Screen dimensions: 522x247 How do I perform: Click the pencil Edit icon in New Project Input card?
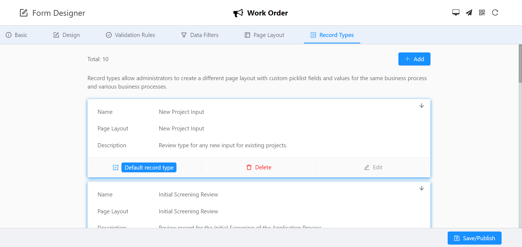(367, 167)
